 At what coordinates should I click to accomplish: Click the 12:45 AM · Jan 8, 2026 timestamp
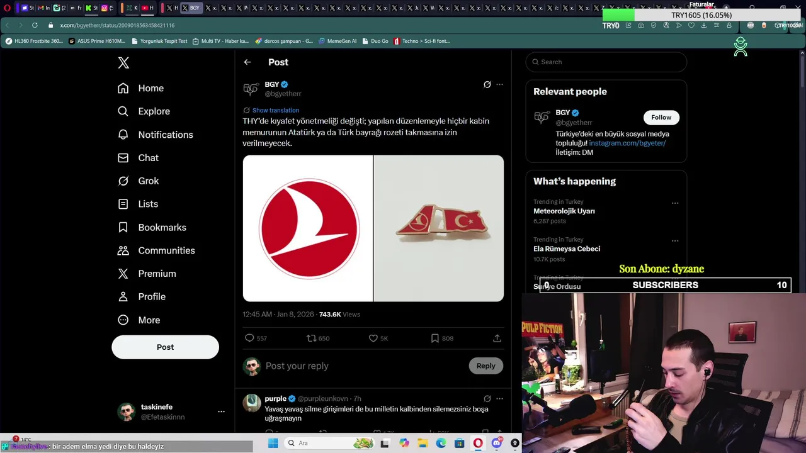(x=277, y=315)
